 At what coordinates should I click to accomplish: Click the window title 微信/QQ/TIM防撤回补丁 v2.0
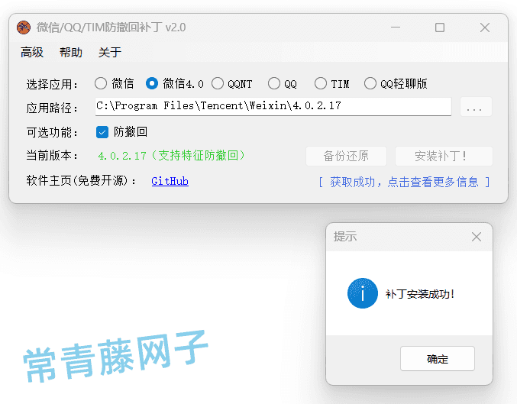point(111,27)
